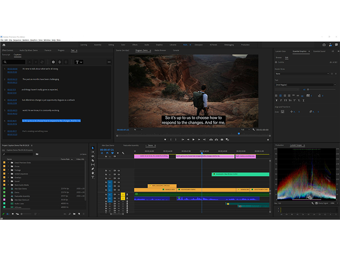
Task: Open the Sequence menu
Action: coord(17,40)
